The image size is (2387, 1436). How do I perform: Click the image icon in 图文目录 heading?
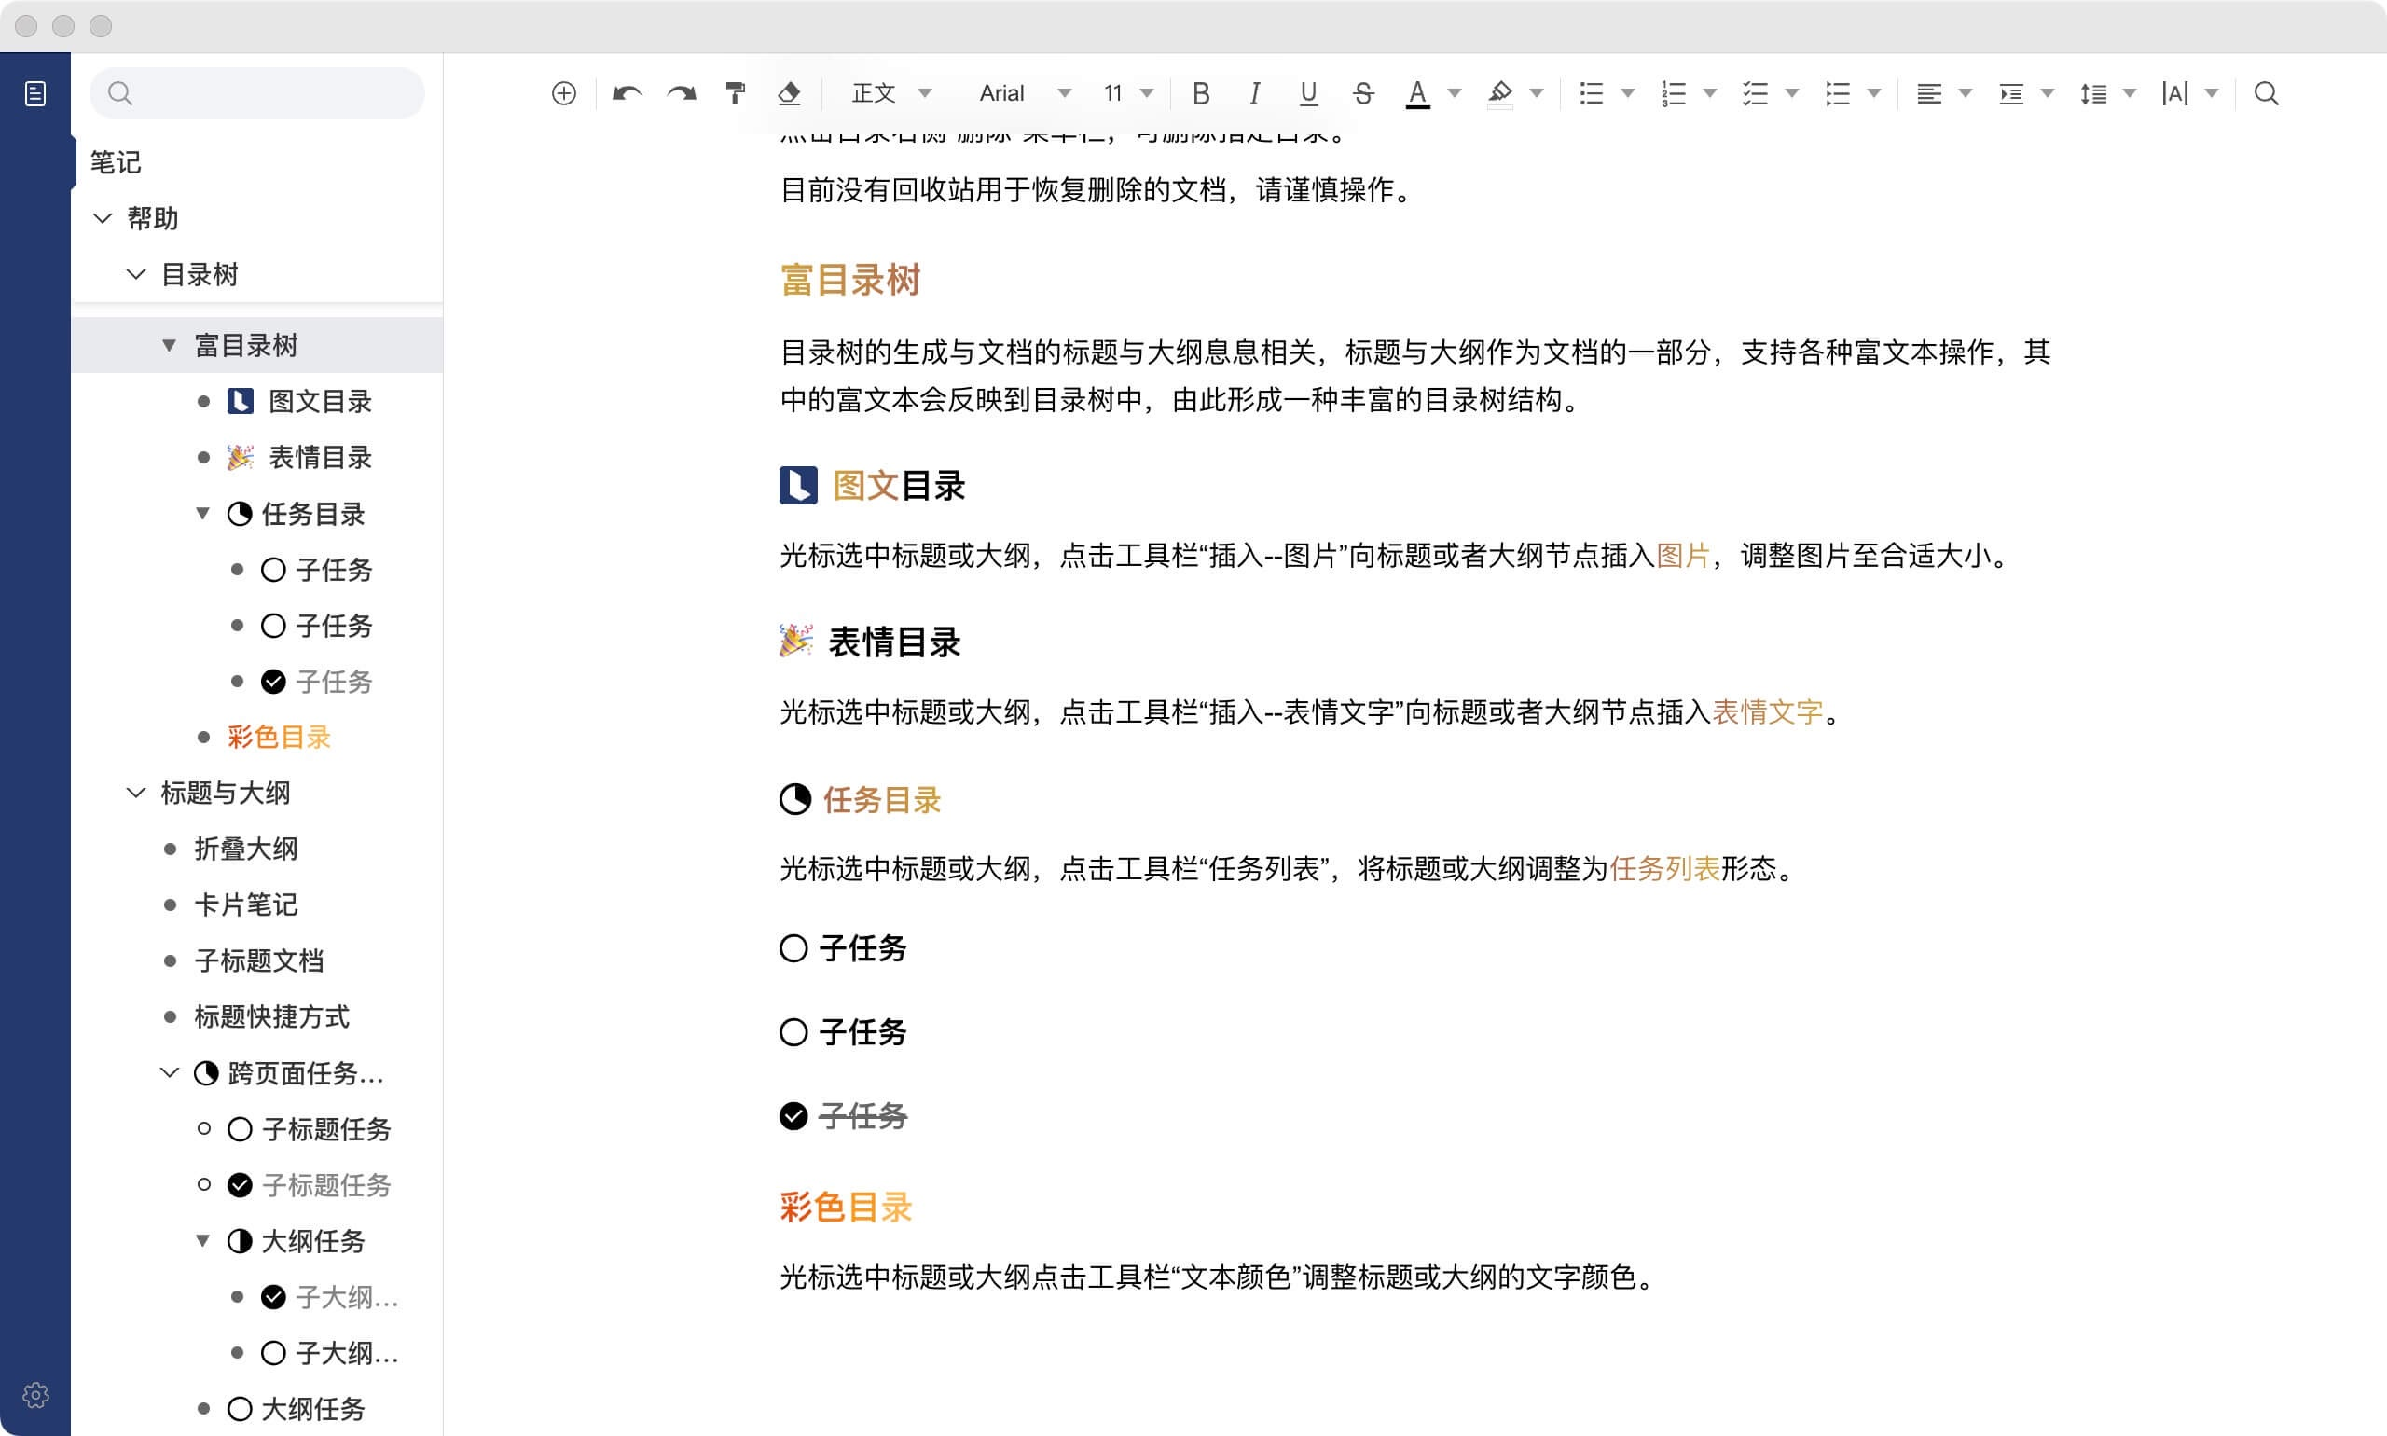798,485
